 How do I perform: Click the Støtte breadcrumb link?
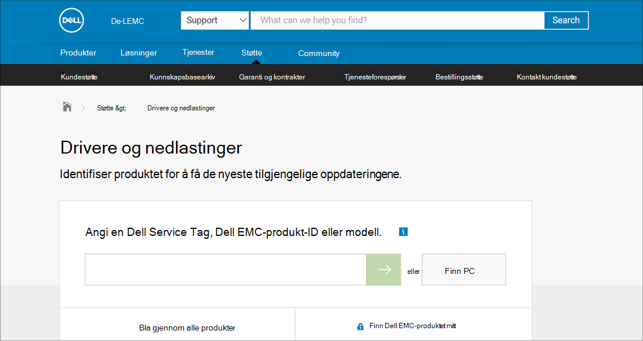tap(112, 108)
